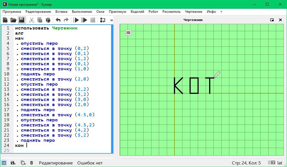
Task: Expand more menus with the menu bar chevron
Action: click(x=221, y=12)
